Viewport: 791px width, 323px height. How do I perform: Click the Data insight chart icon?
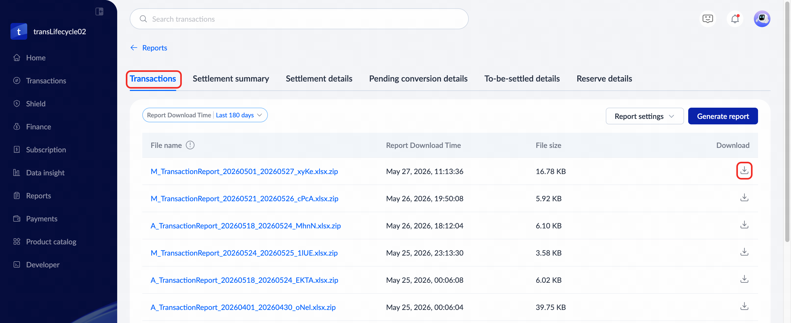coord(17,173)
